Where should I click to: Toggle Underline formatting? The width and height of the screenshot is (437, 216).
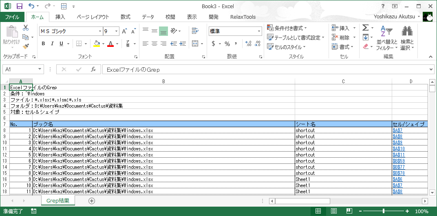[x=61, y=44]
